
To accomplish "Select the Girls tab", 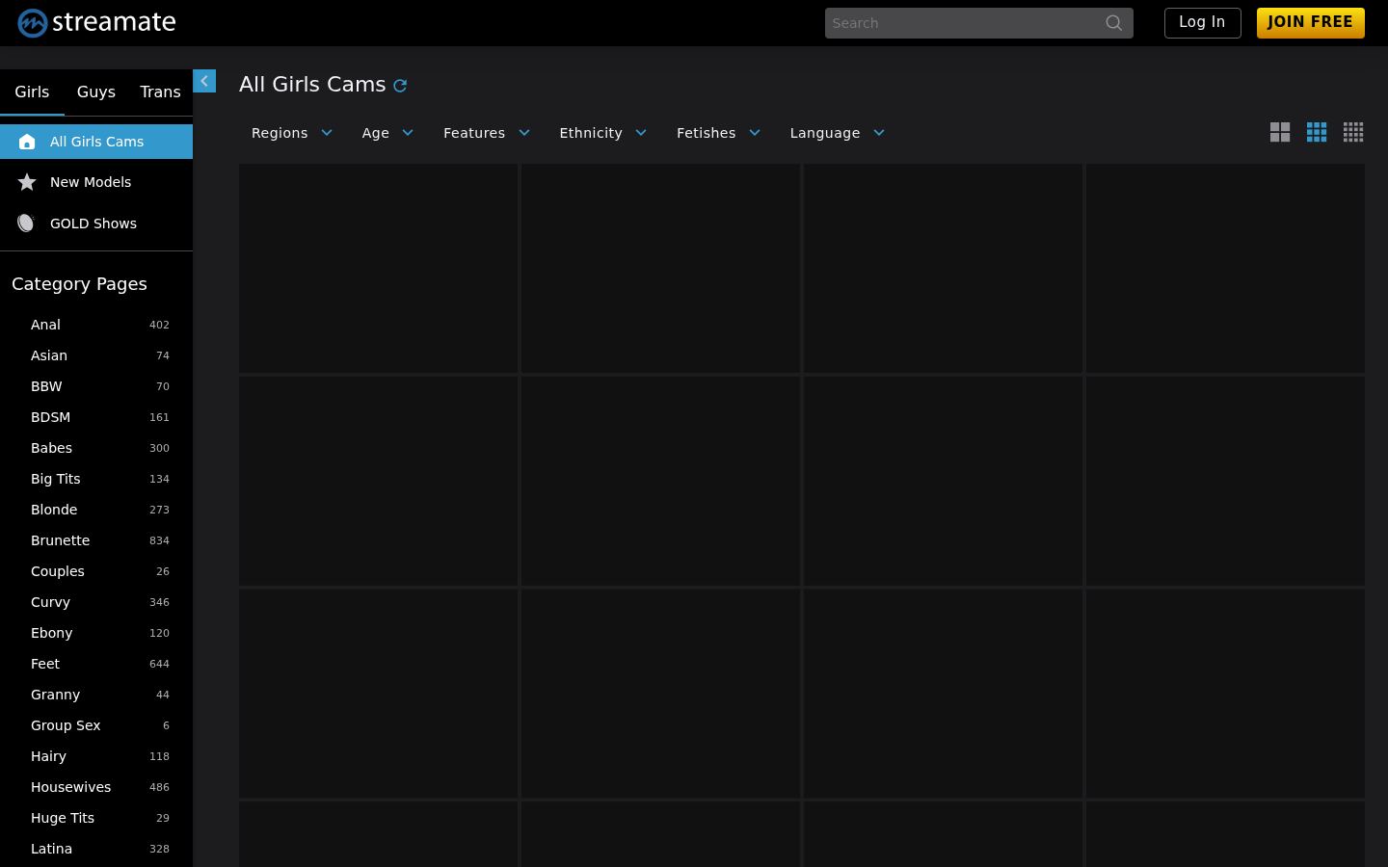I will click(x=32, y=92).
